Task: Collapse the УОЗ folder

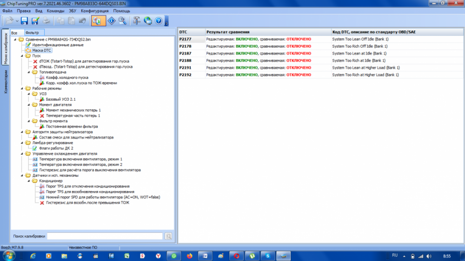Action: point(29,94)
